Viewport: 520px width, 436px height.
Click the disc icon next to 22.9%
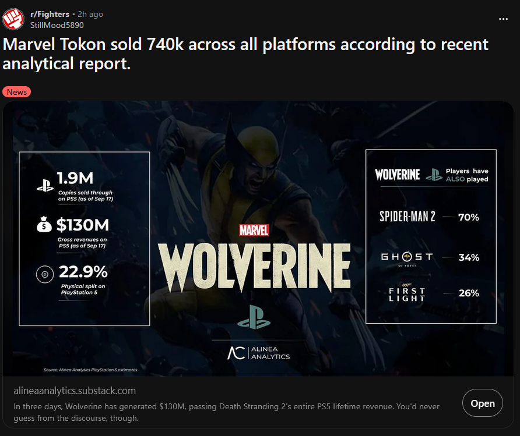pyautogui.click(x=45, y=274)
